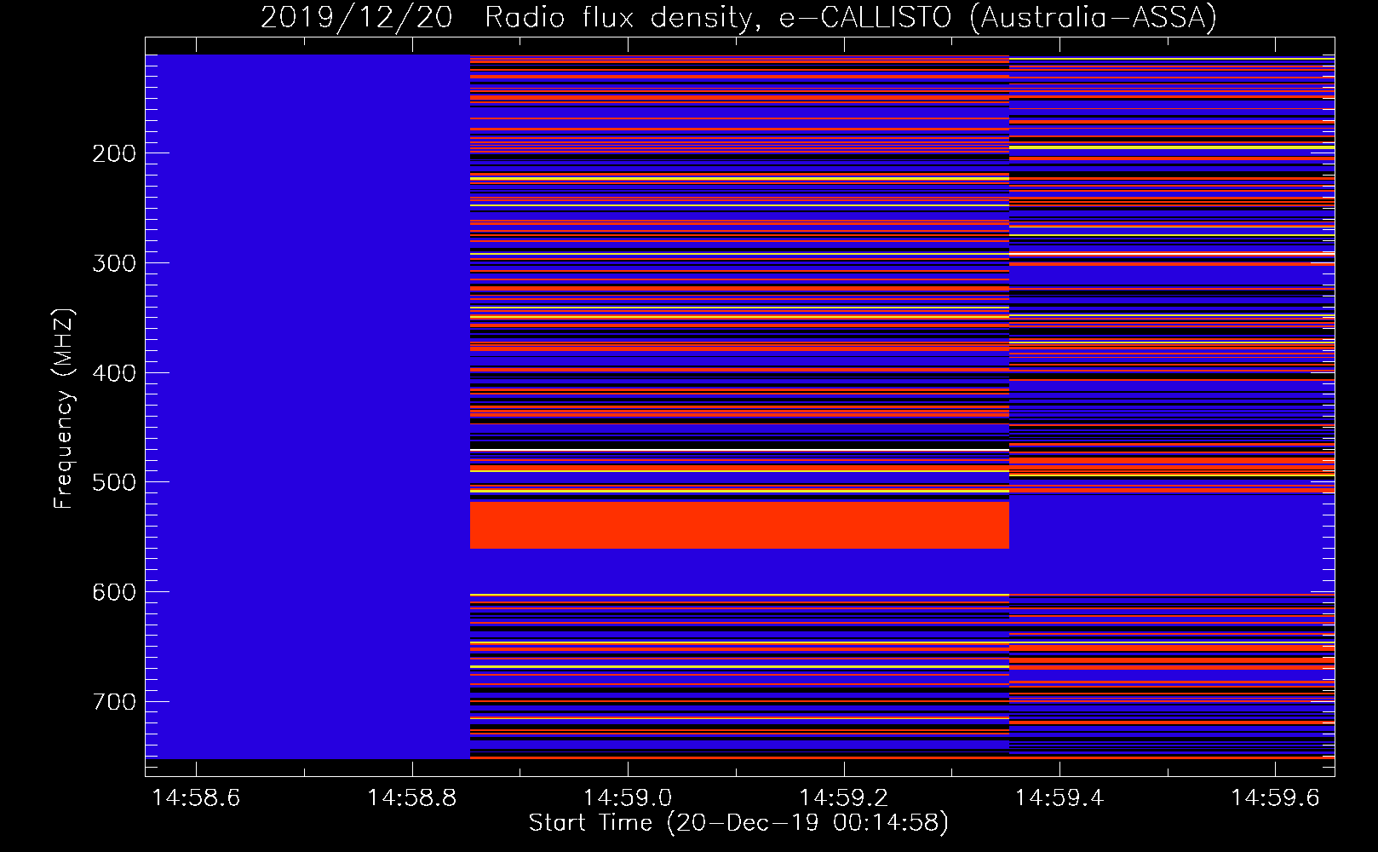Click the 500 frequency tick label
Viewport: 1378px width, 852px height.
click(113, 482)
